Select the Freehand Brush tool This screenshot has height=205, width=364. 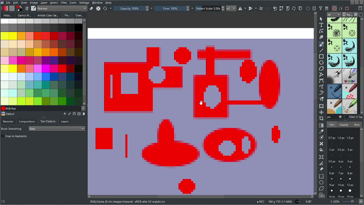pyautogui.click(x=321, y=44)
